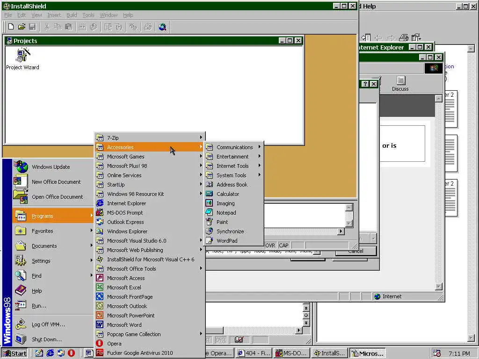Choose Run... in the Start menu
479x359 pixels.
[x=53, y=306]
